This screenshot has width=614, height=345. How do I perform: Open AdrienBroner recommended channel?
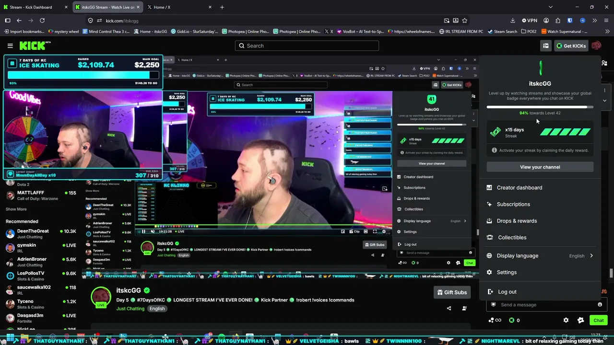pos(41,262)
